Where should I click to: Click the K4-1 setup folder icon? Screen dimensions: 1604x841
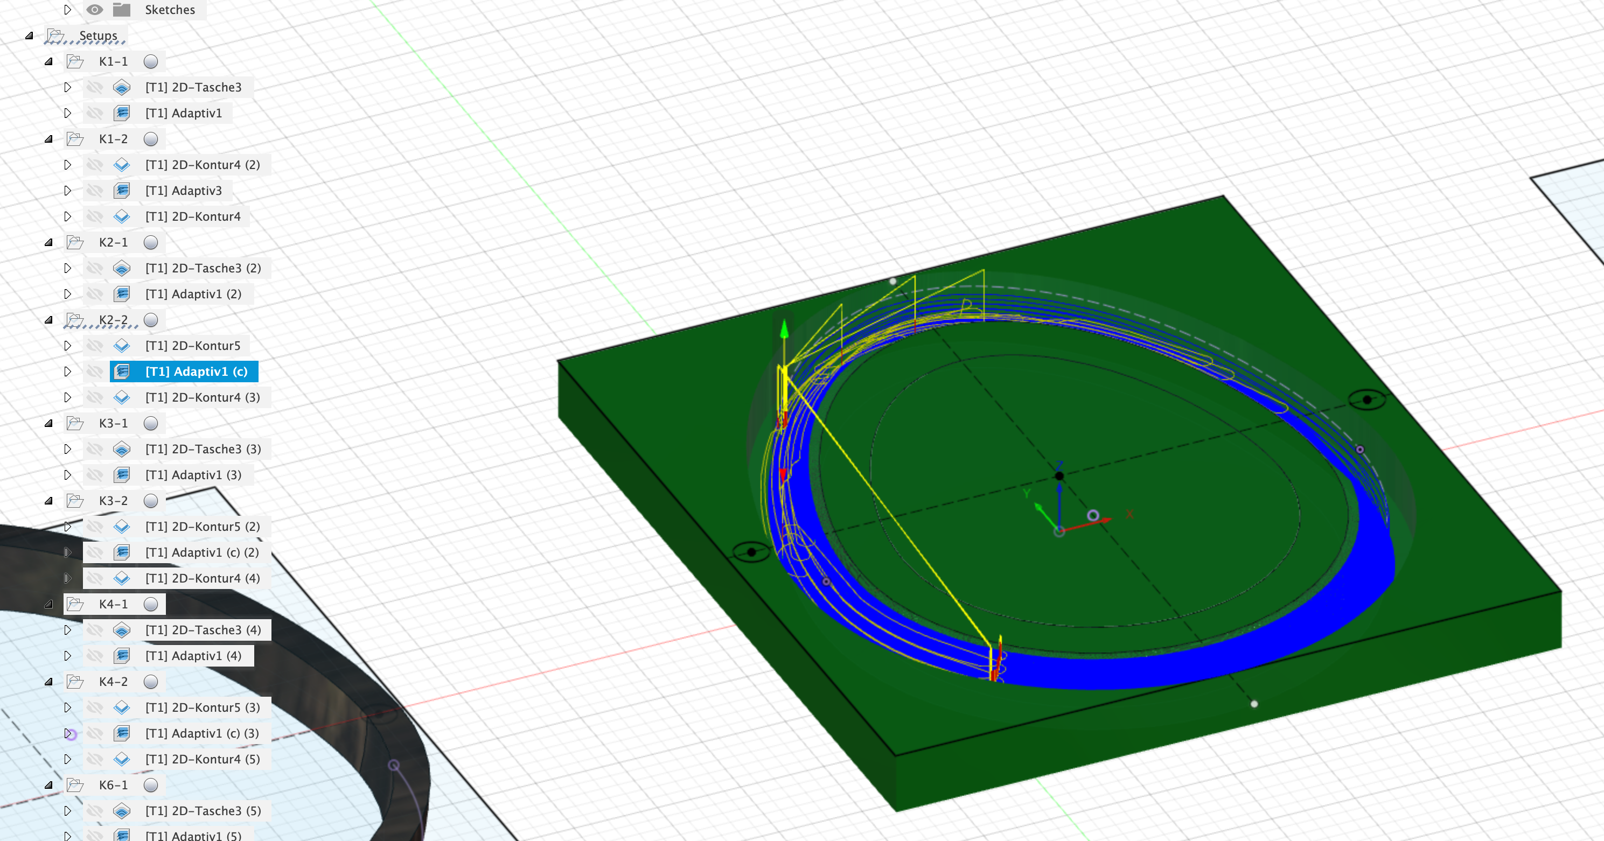coord(76,604)
